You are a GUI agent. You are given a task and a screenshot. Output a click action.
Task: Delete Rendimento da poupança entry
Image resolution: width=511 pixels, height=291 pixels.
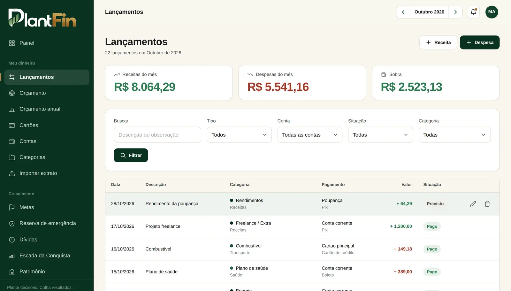487,204
